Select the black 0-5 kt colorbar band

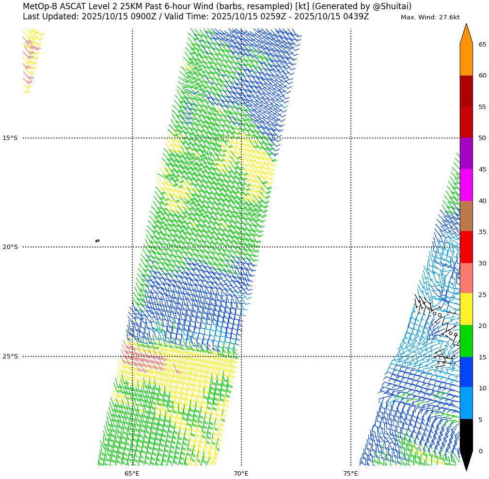tap(466, 434)
